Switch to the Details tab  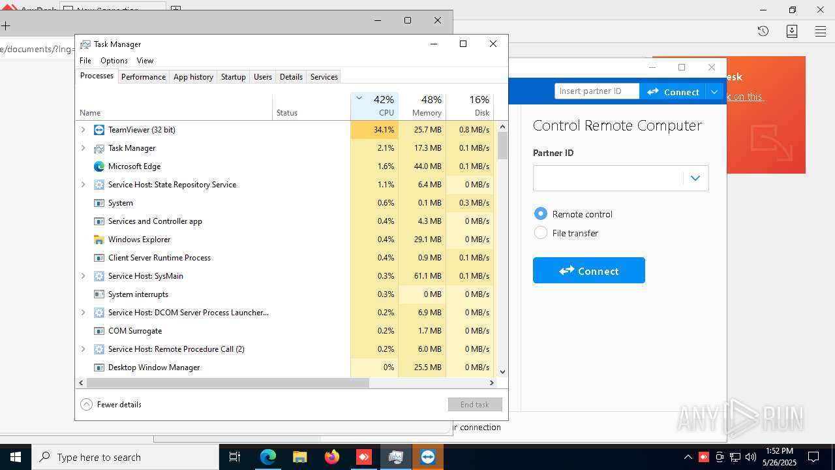click(291, 77)
